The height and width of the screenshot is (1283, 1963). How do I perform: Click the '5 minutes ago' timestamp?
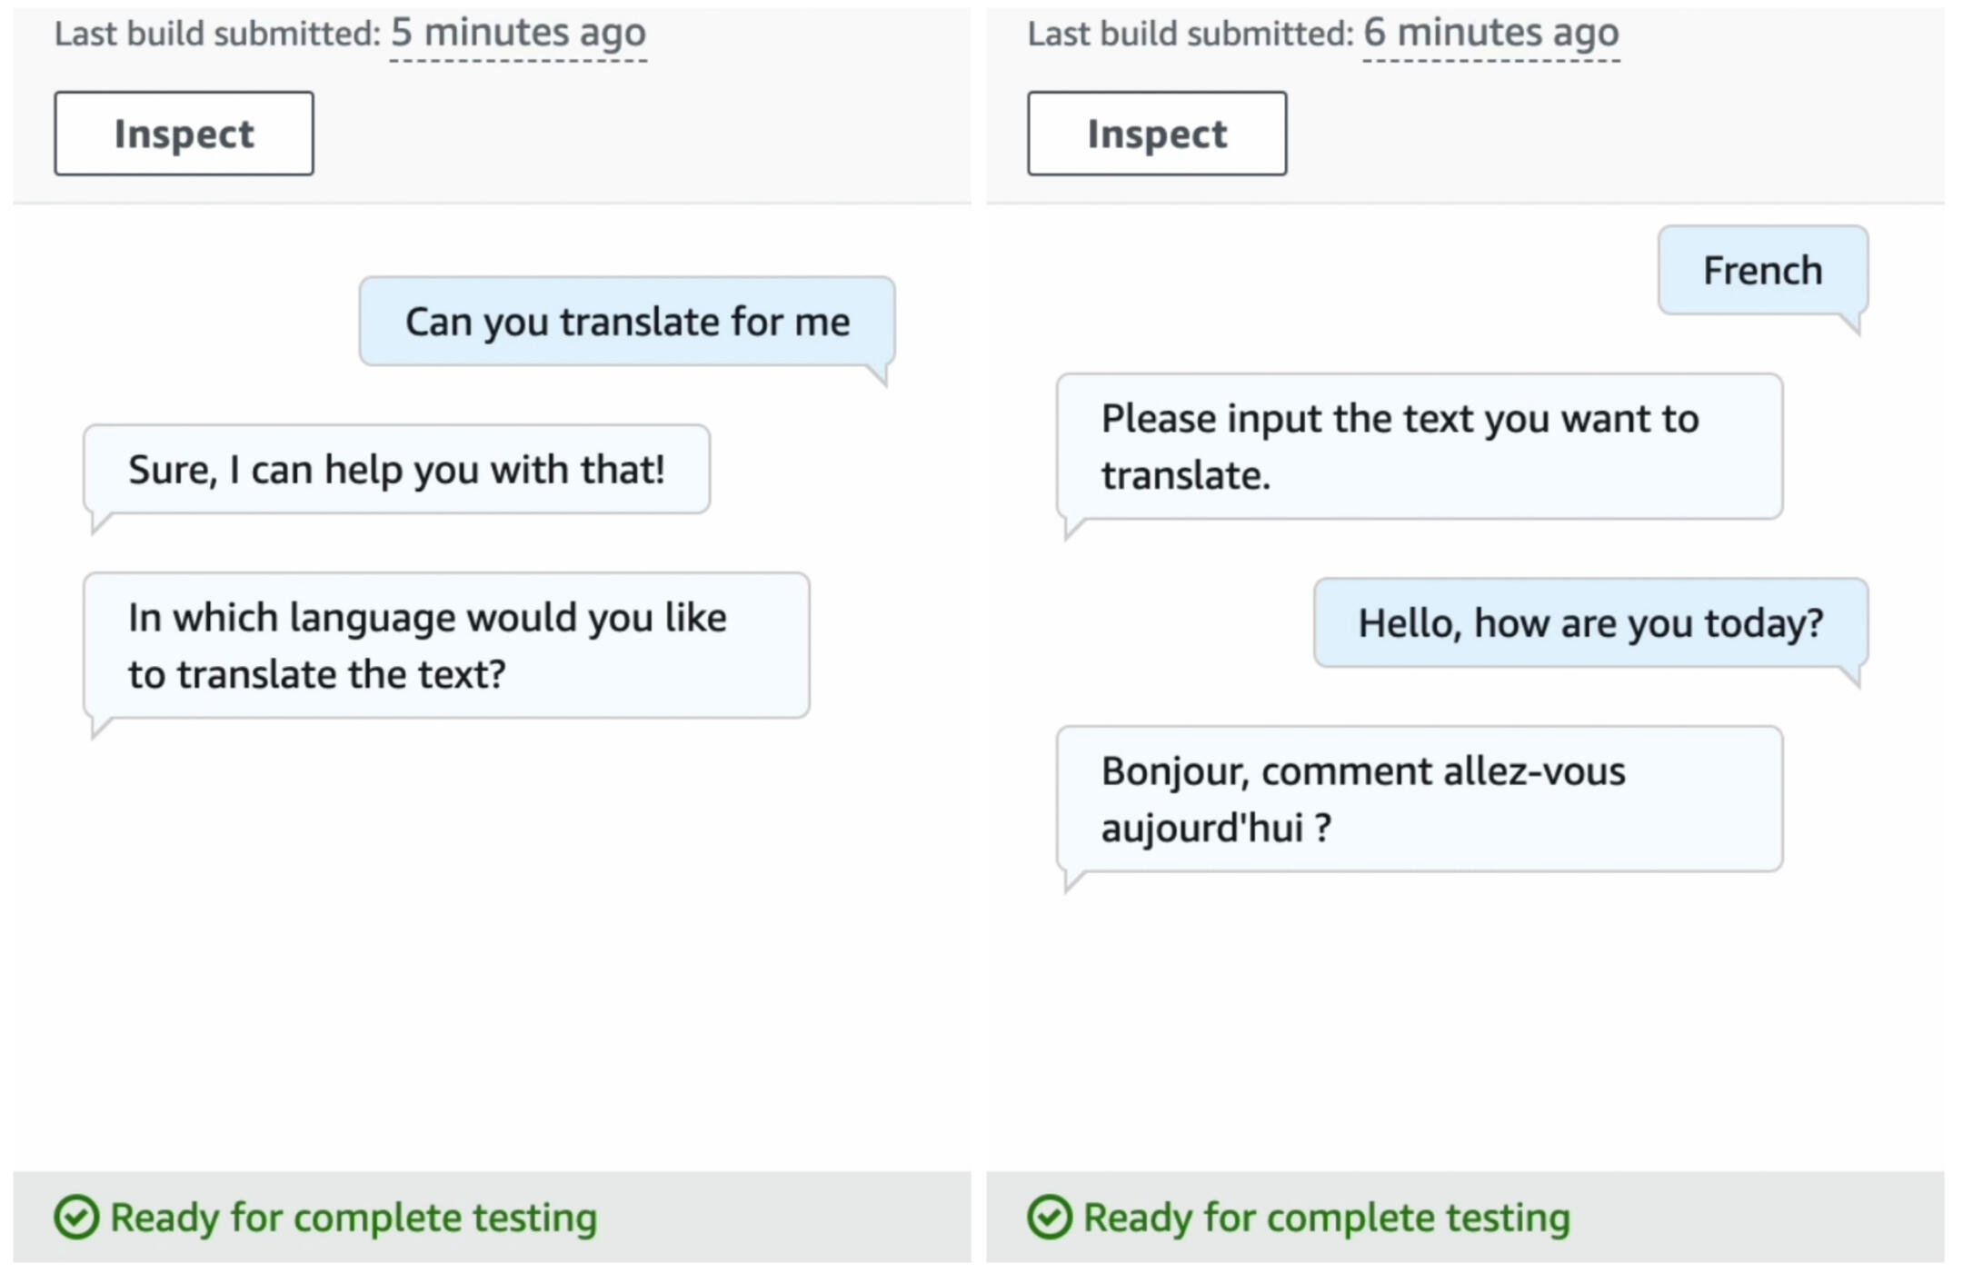[x=518, y=34]
